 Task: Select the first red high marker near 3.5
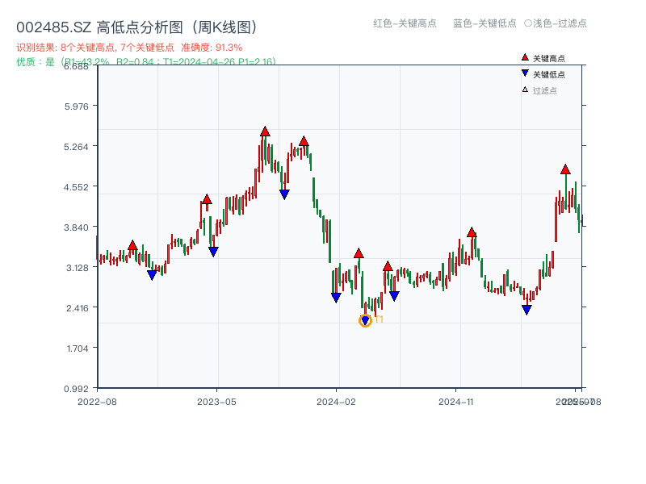tap(132, 245)
